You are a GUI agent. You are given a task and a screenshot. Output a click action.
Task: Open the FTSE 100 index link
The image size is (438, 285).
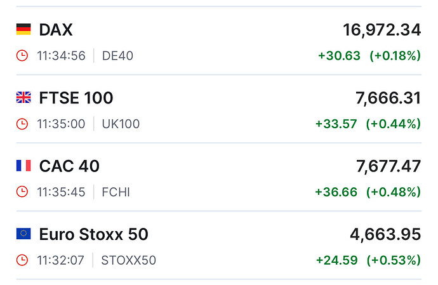[x=76, y=98]
